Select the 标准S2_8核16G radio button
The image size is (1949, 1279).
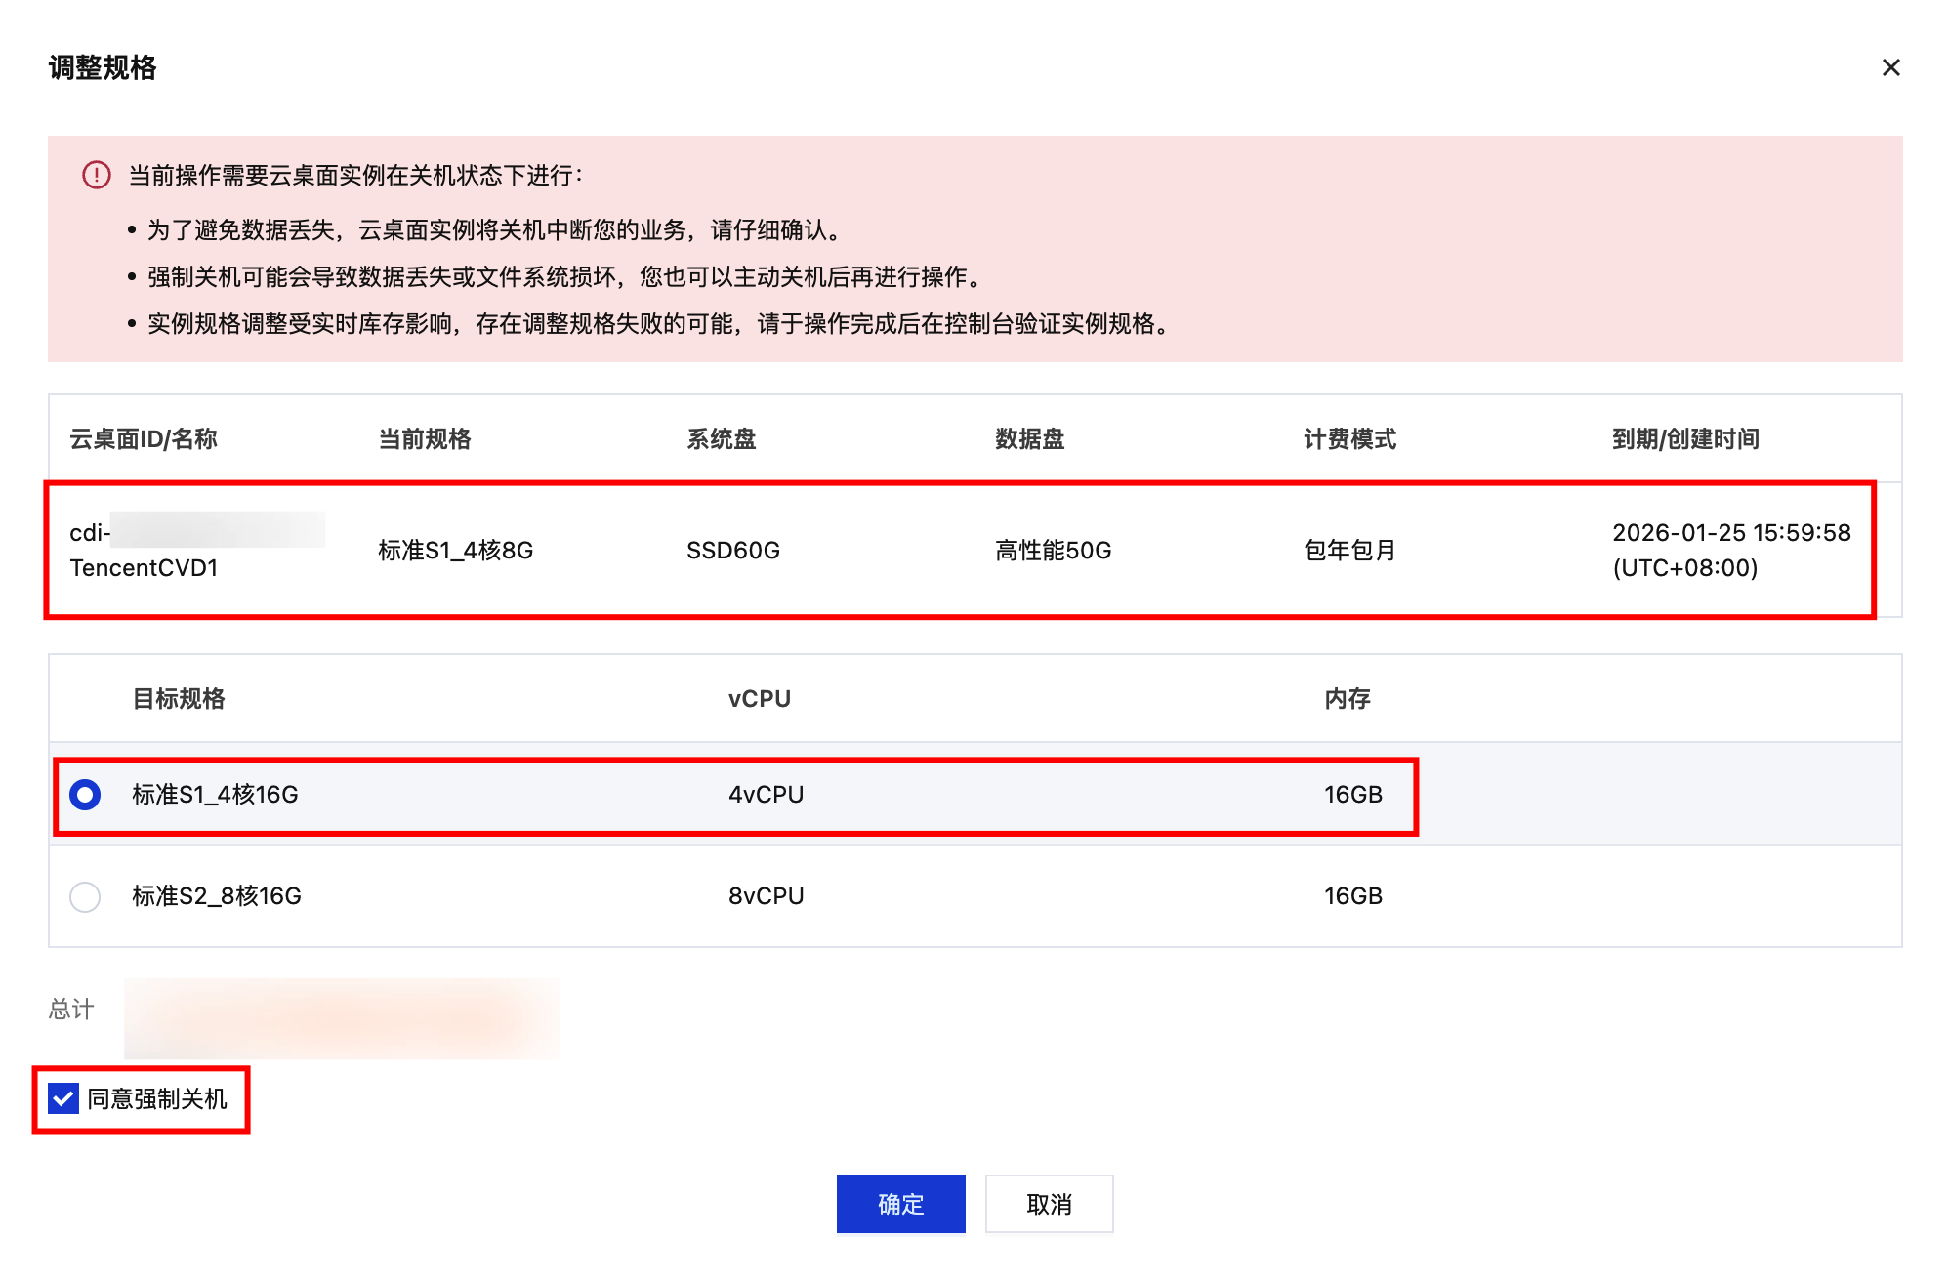coord(85,896)
